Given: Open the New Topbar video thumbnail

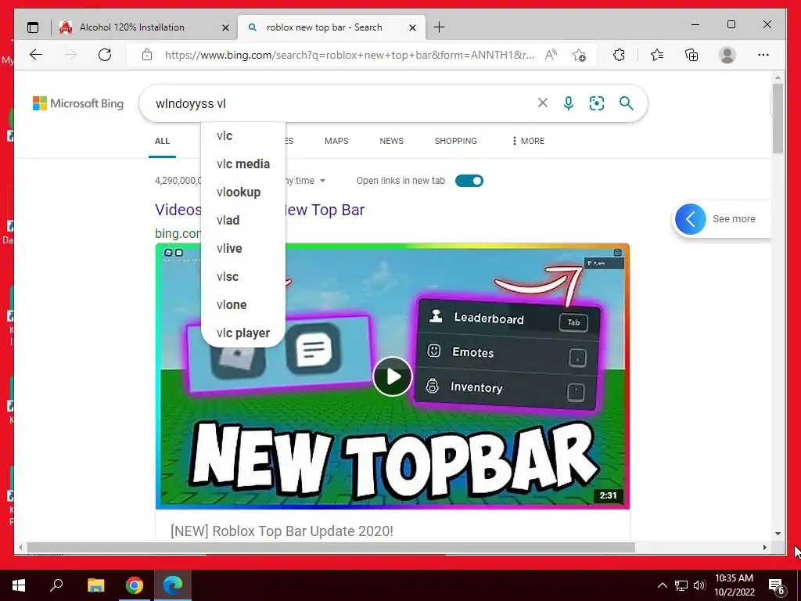Looking at the screenshot, I should [x=393, y=376].
